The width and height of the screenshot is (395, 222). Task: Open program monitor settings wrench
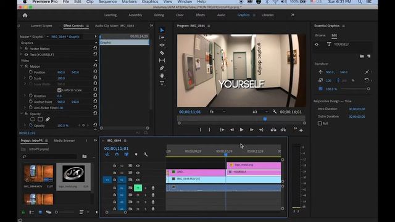275,112
